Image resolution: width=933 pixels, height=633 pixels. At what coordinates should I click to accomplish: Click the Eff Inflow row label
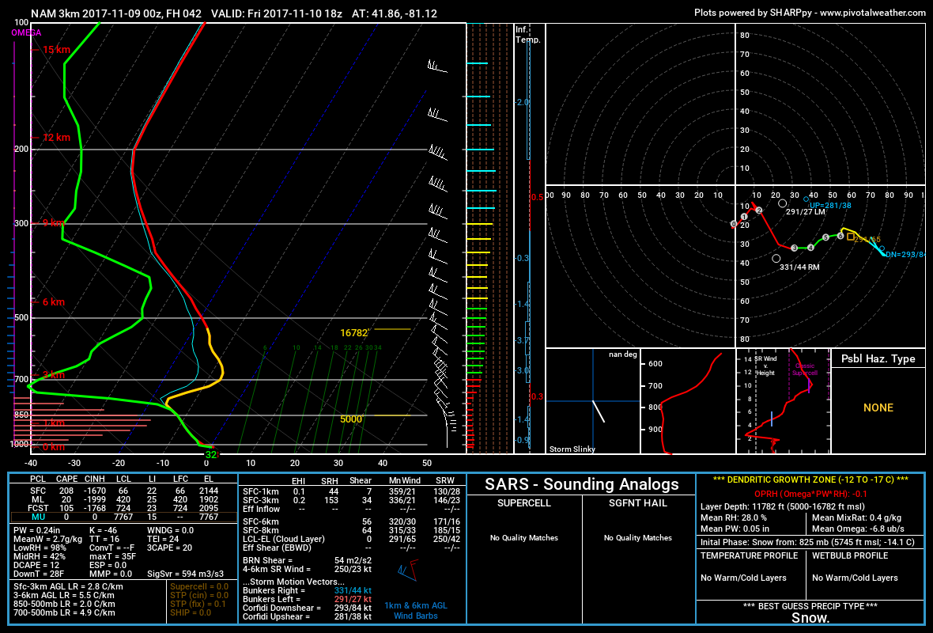(261, 509)
